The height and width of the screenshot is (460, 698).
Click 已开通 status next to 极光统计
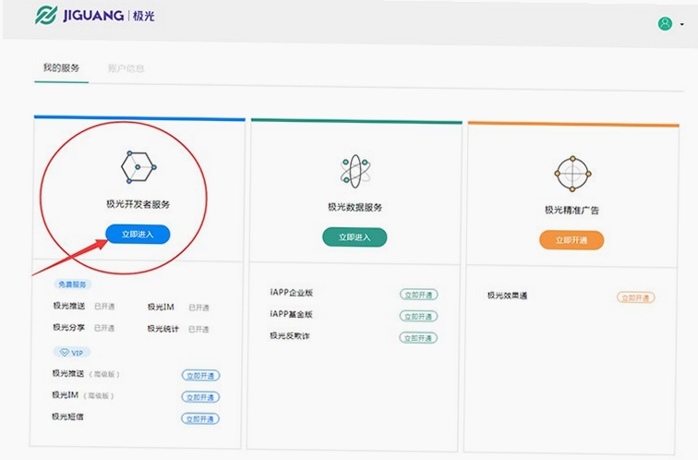click(x=199, y=329)
